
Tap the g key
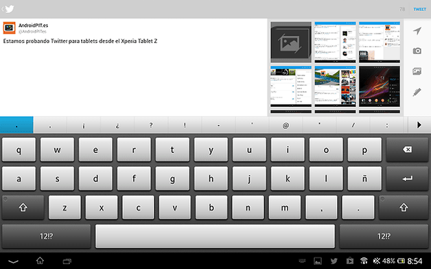coord(172,178)
